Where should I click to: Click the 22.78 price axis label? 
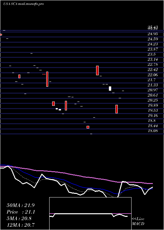coord(153,64)
